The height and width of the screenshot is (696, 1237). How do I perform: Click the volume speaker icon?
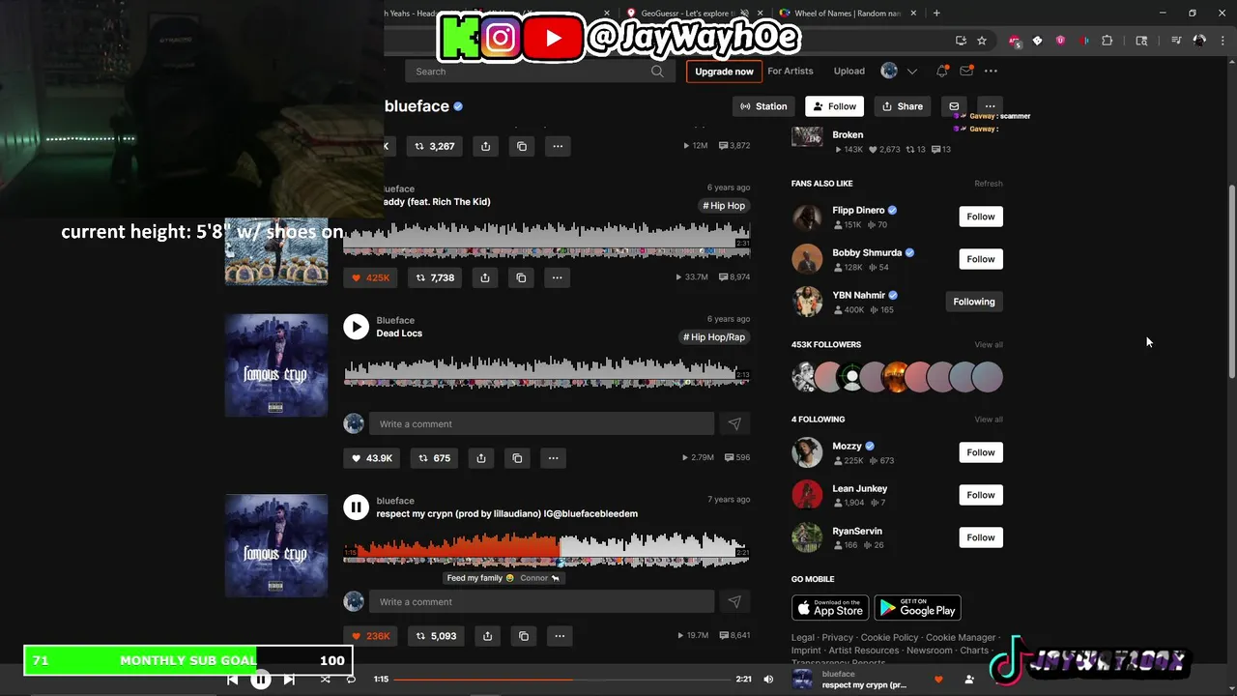(x=768, y=680)
